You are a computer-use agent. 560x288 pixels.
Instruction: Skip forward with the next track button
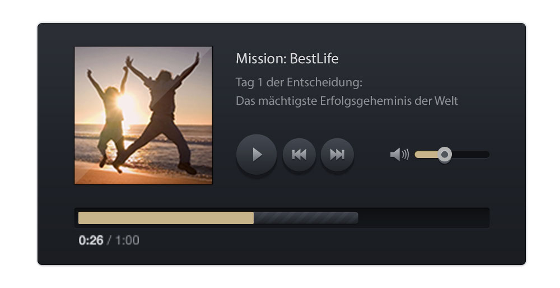(337, 154)
